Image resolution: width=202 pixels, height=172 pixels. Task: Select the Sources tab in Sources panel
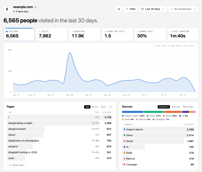point(176,107)
